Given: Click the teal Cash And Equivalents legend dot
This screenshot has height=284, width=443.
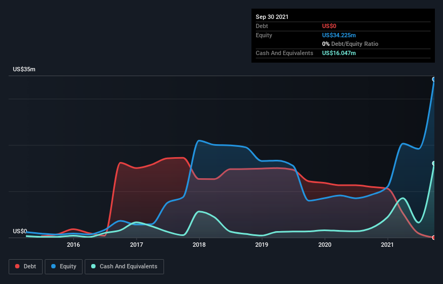Looking at the screenshot, I should click(93, 266).
